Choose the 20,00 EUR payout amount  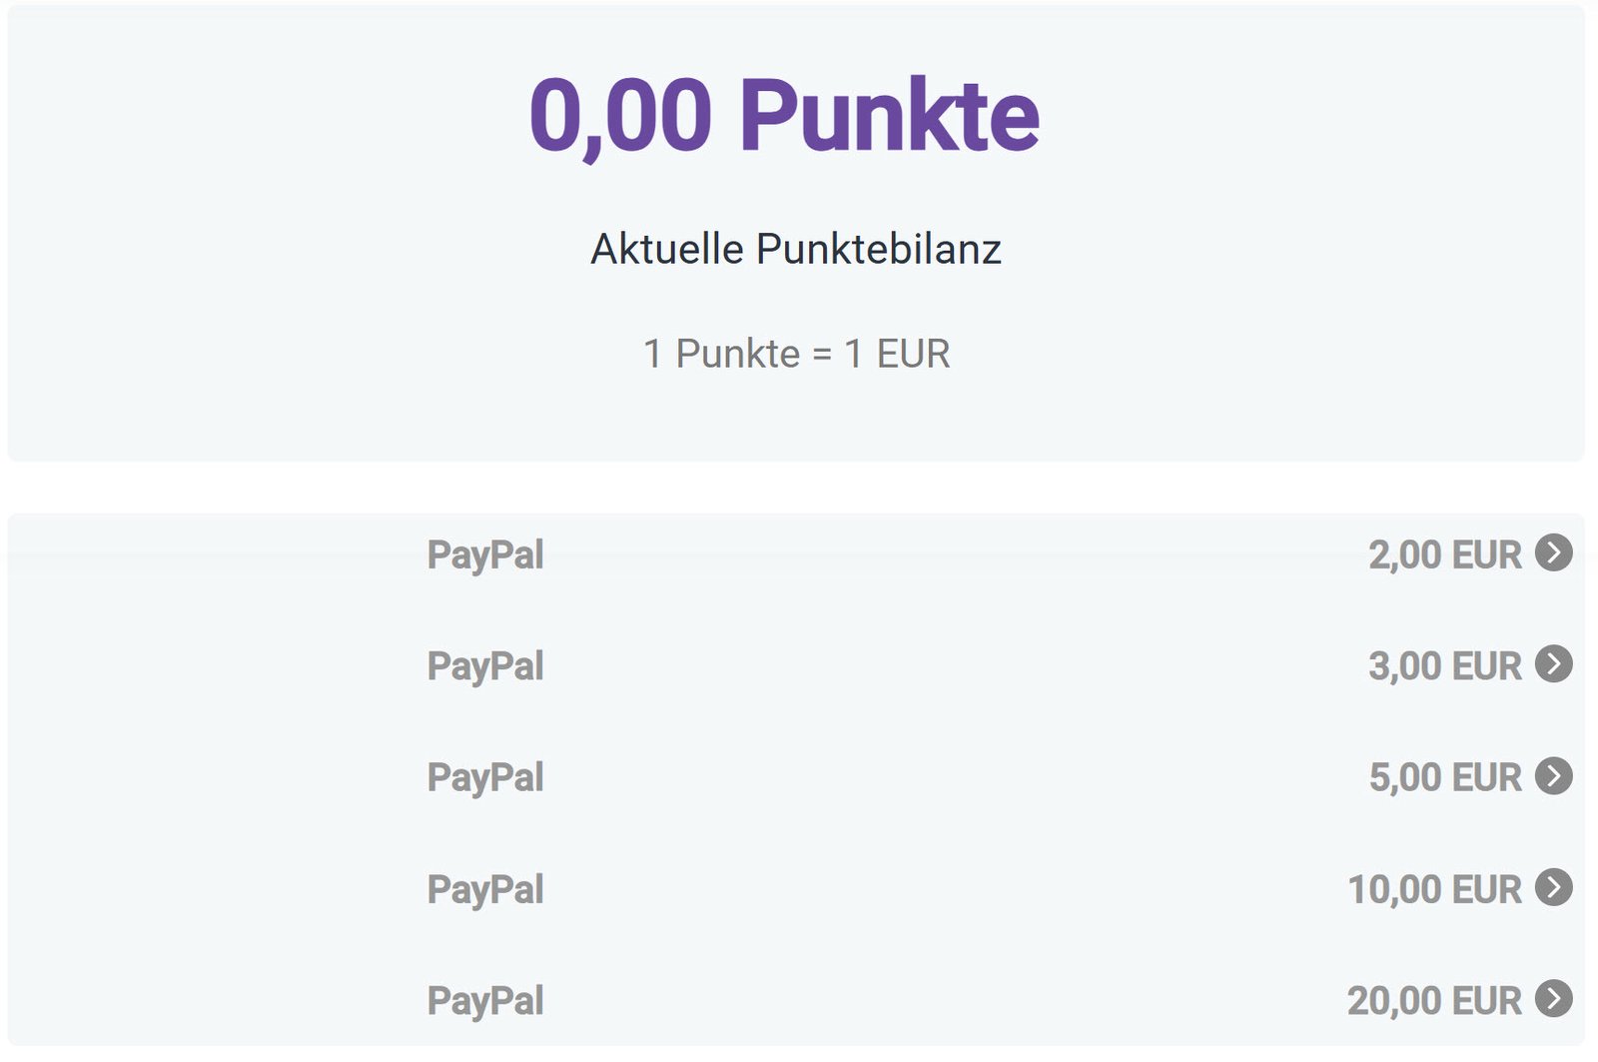pos(1434,1001)
